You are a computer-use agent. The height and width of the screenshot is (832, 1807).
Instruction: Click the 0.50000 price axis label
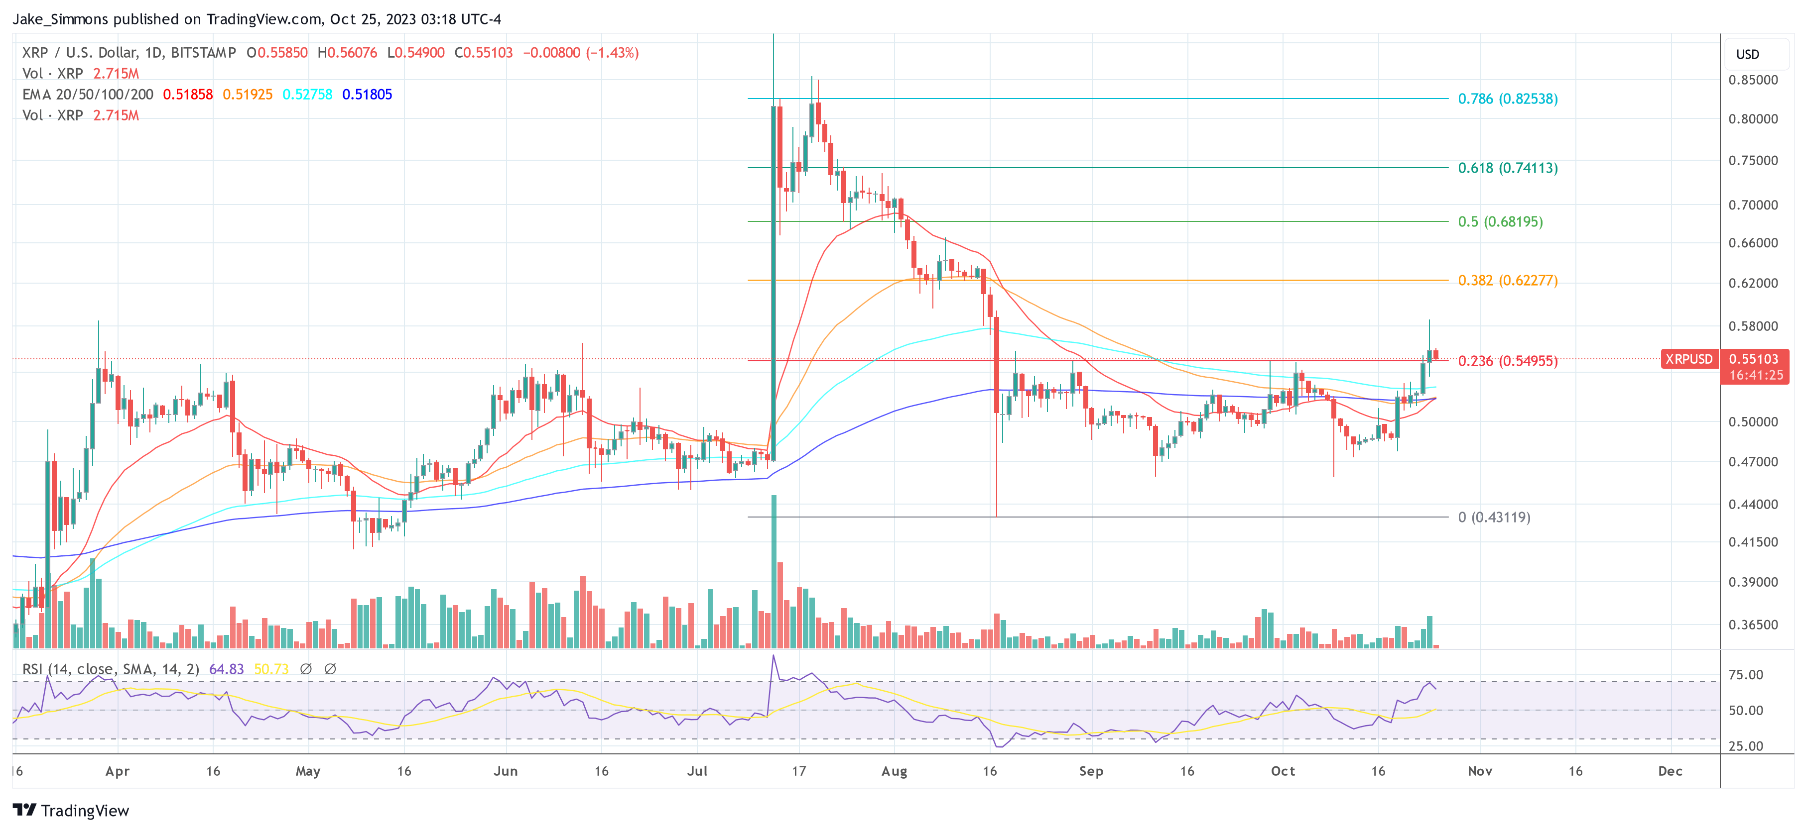click(1753, 422)
